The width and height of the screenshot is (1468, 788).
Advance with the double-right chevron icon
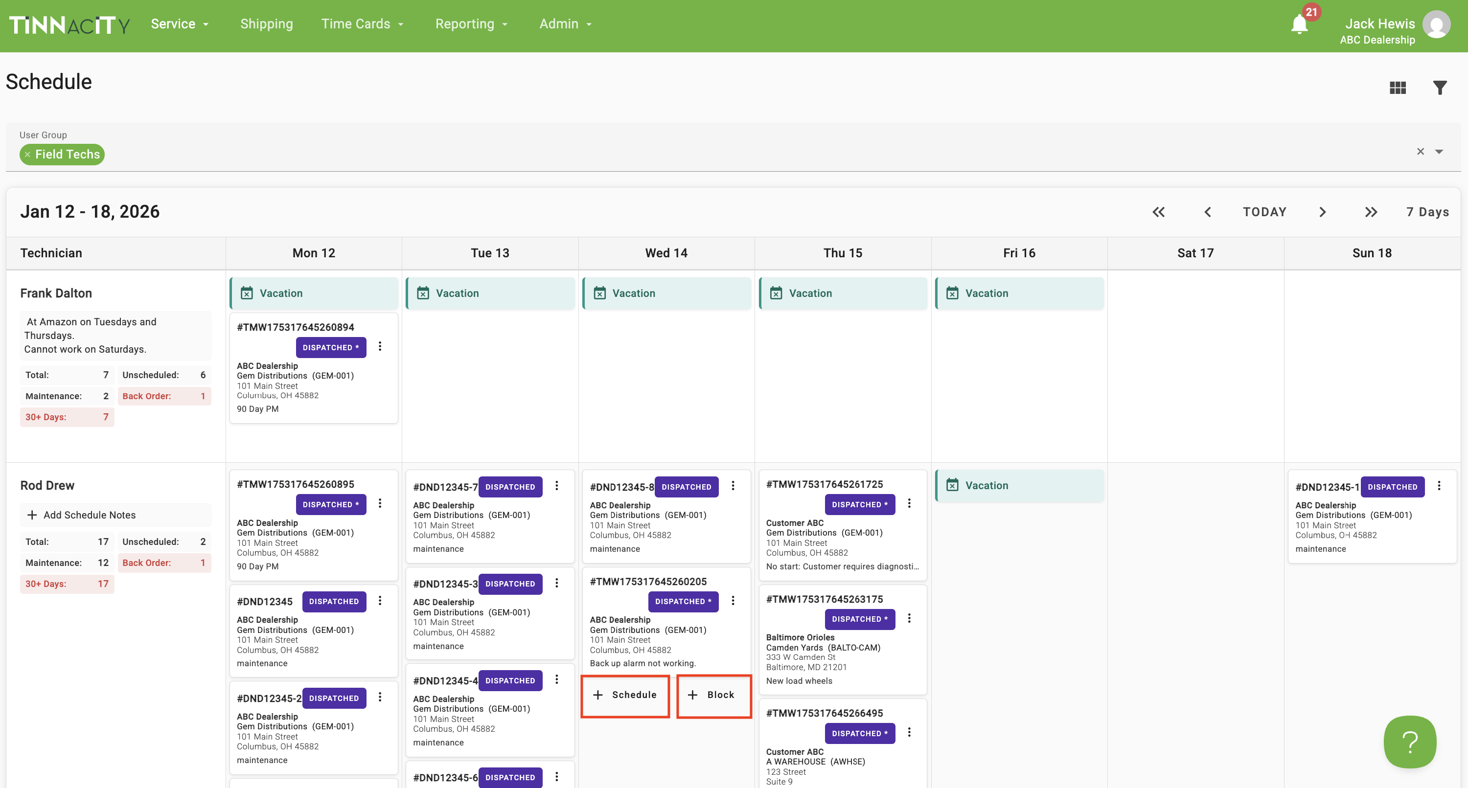(x=1371, y=212)
